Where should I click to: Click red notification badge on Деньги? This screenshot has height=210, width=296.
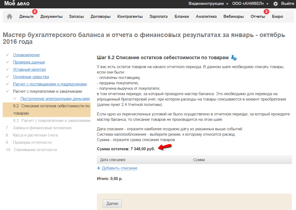click(35, 12)
